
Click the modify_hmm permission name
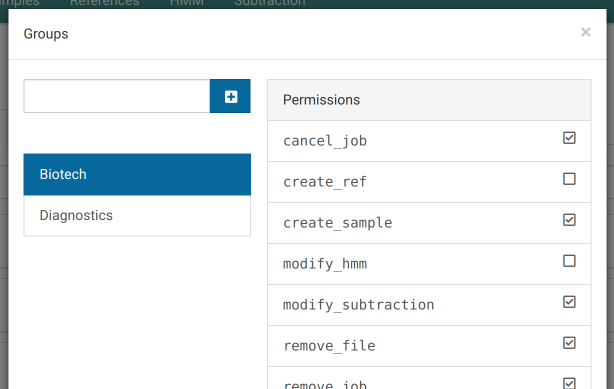[x=325, y=264]
